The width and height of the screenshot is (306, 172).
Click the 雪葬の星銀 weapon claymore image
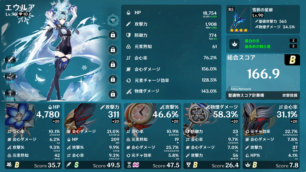(238, 19)
